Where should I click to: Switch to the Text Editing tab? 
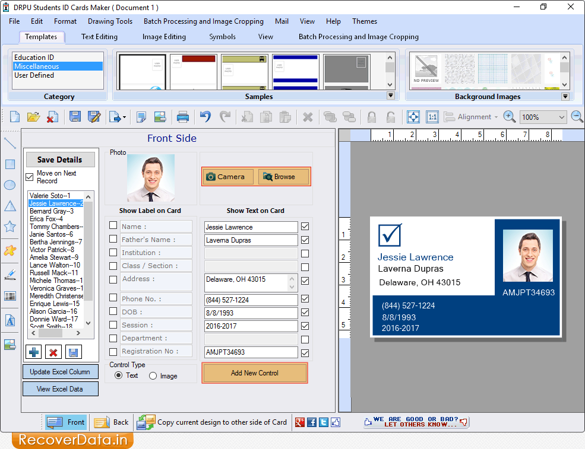pos(99,36)
